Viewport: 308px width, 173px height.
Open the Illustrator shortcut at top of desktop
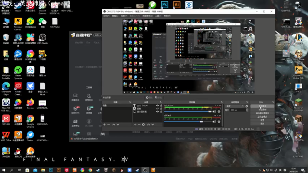(177, 5)
